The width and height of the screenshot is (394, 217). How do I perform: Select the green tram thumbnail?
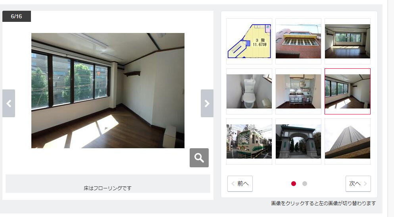pyautogui.click(x=249, y=141)
